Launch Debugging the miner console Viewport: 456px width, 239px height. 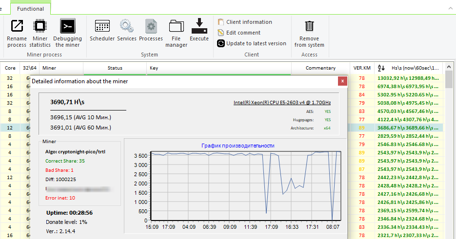67,33
